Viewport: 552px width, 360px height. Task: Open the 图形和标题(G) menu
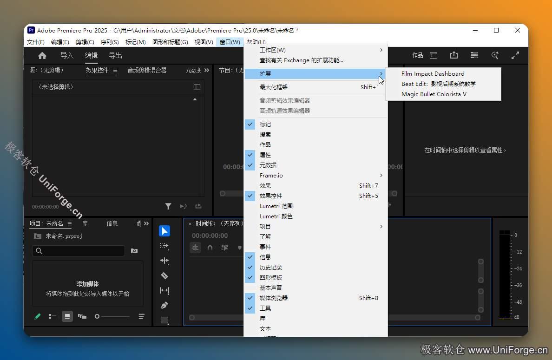(170, 42)
